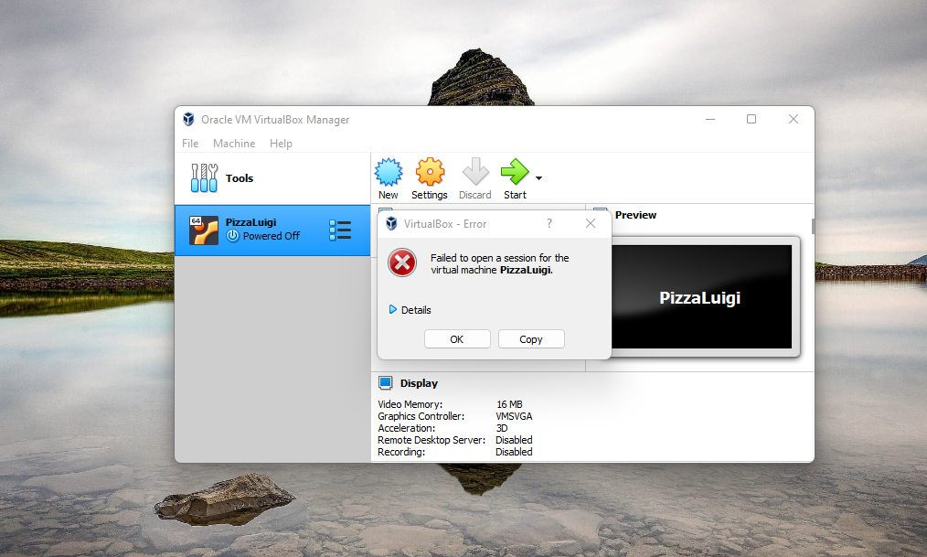Click the question mark help button
This screenshot has height=557, width=927.
(549, 223)
